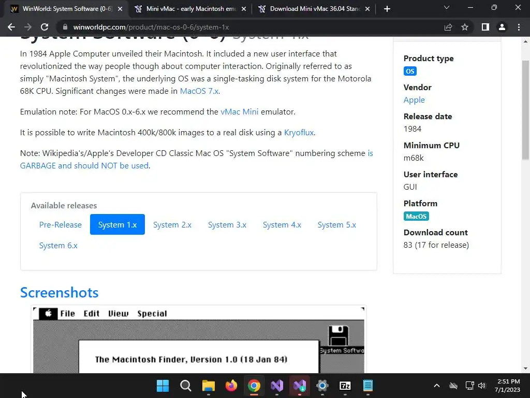Open the clock showing 2:51 PM

(507, 386)
